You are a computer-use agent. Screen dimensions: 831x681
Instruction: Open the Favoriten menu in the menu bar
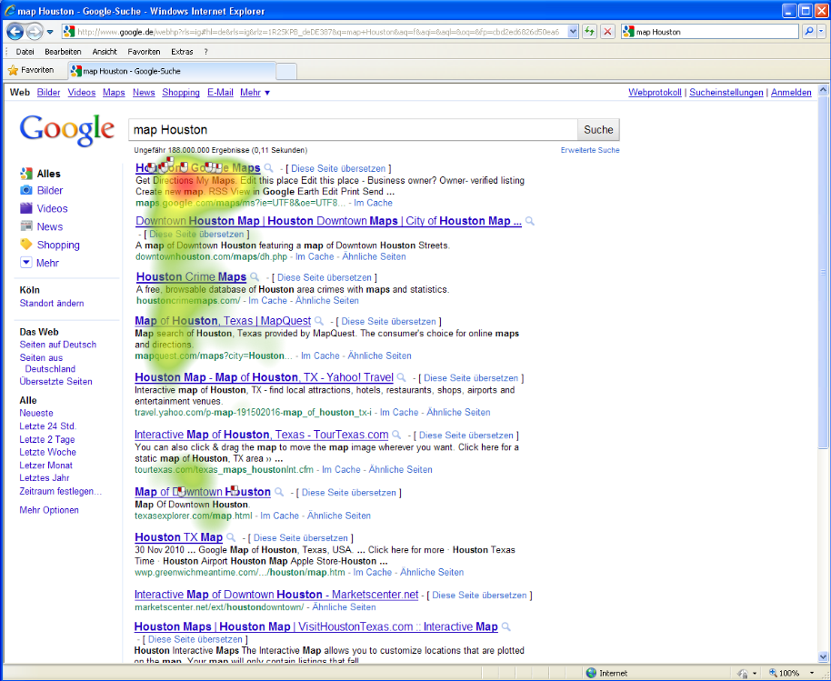coord(144,52)
